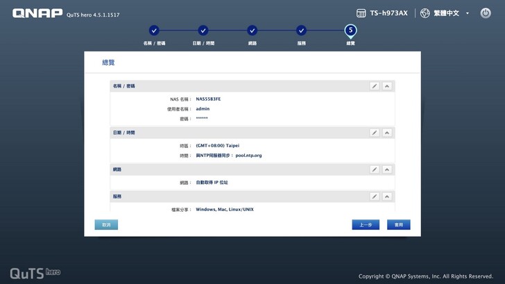Image resolution: width=505 pixels, height=284 pixels.
Task: Click pencil icon to edit 網路 section
Action: click(375, 169)
